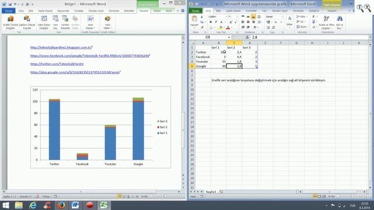Image resolution: width=374 pixels, height=210 pixels.
Task: Select Excel cell containing Youtube
Action: click(203, 61)
